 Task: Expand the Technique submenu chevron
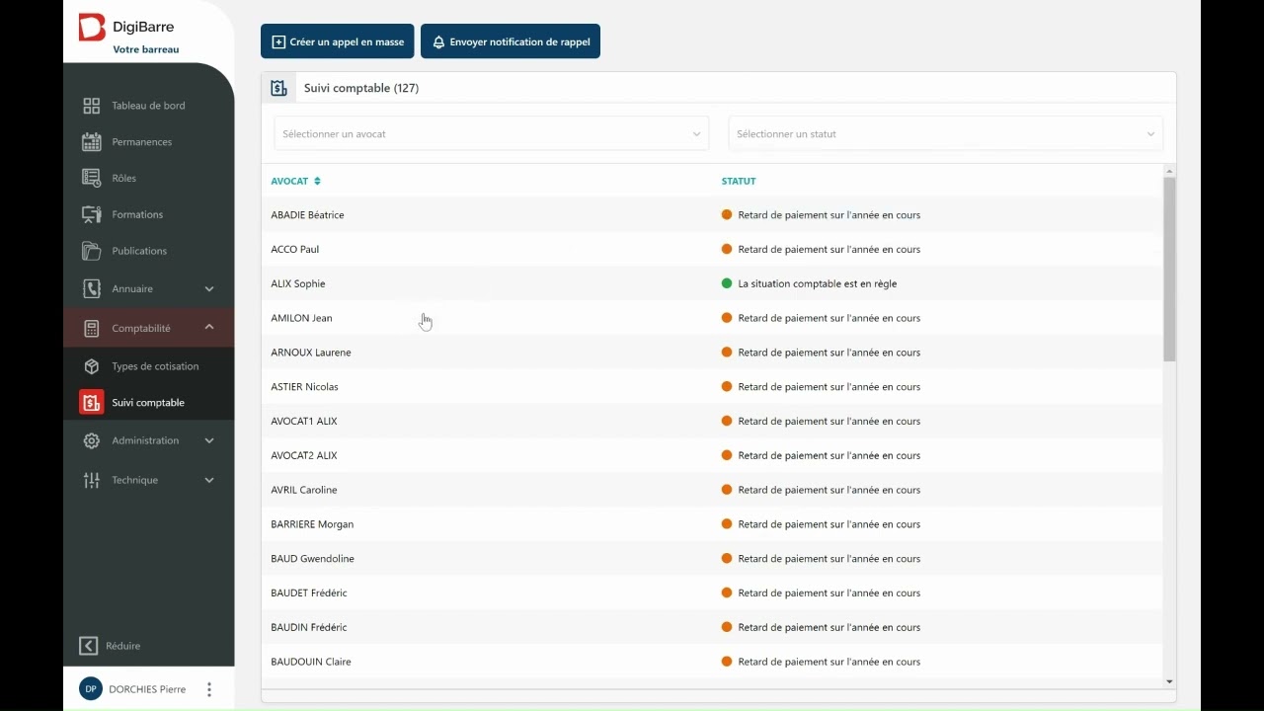(209, 481)
